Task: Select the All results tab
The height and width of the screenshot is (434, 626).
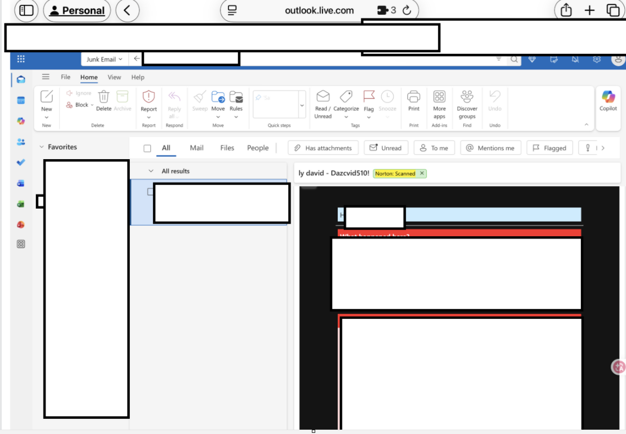Action: point(166,148)
